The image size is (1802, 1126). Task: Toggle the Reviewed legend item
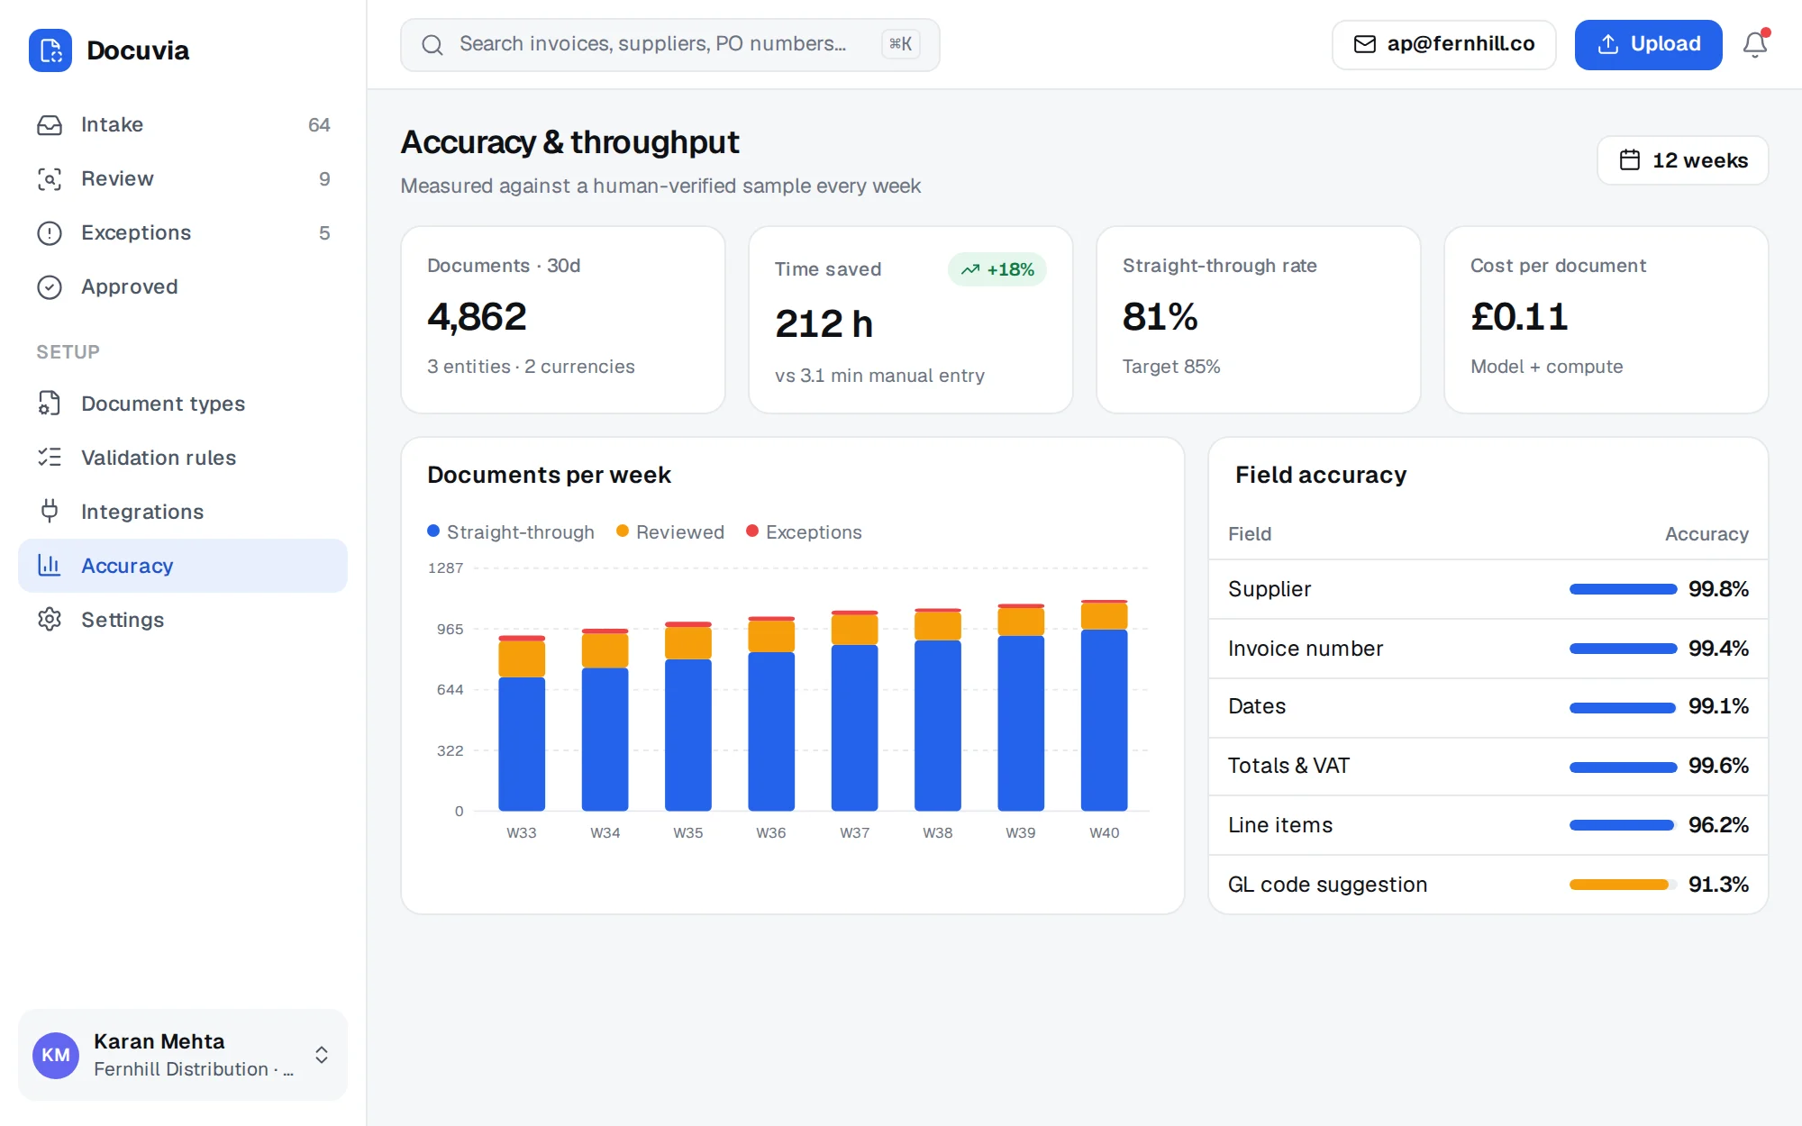tap(670, 532)
